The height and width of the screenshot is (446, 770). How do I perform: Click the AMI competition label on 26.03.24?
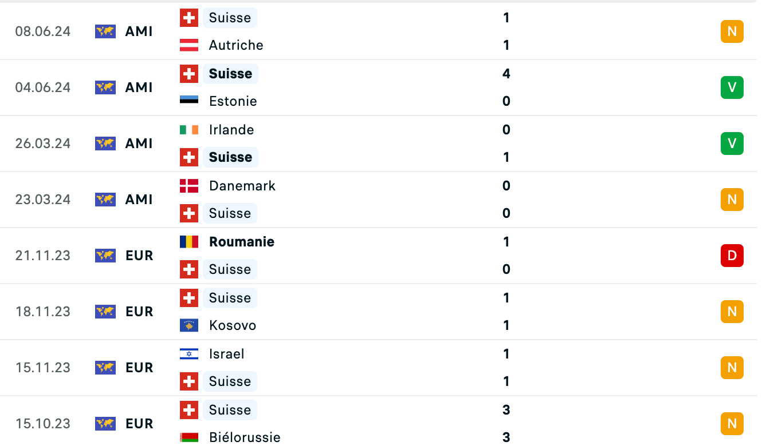click(139, 144)
